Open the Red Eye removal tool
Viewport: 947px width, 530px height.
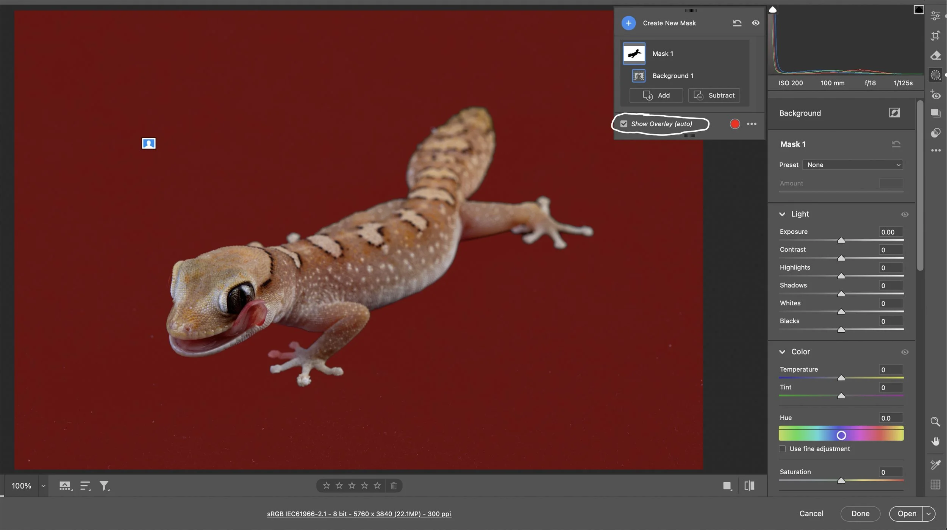point(935,95)
